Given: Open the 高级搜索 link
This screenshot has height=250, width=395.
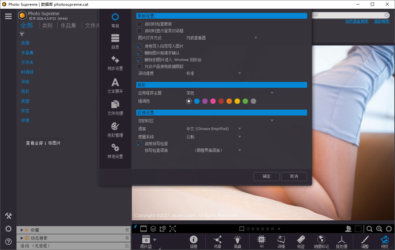Looking at the screenshot, I should [382, 21].
